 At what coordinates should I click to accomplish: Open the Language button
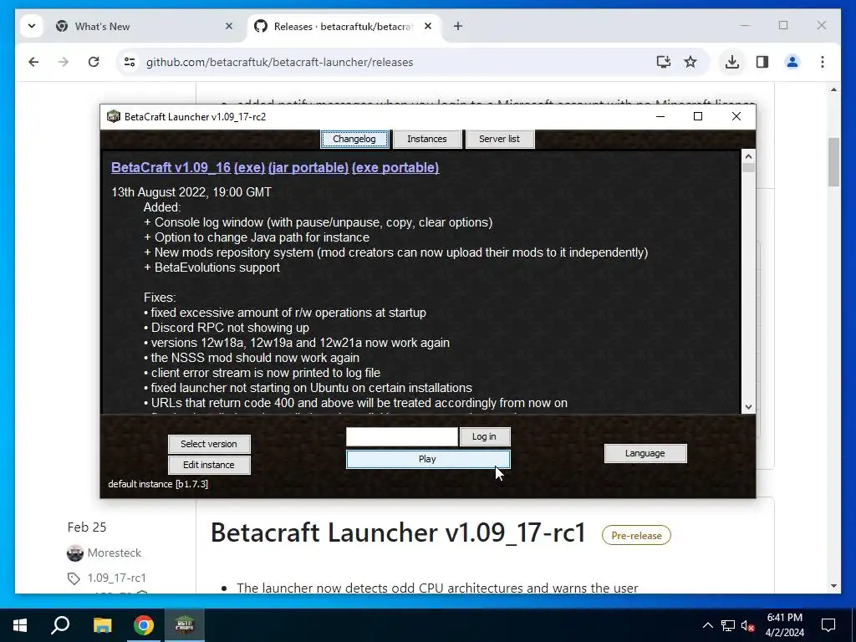coord(645,453)
